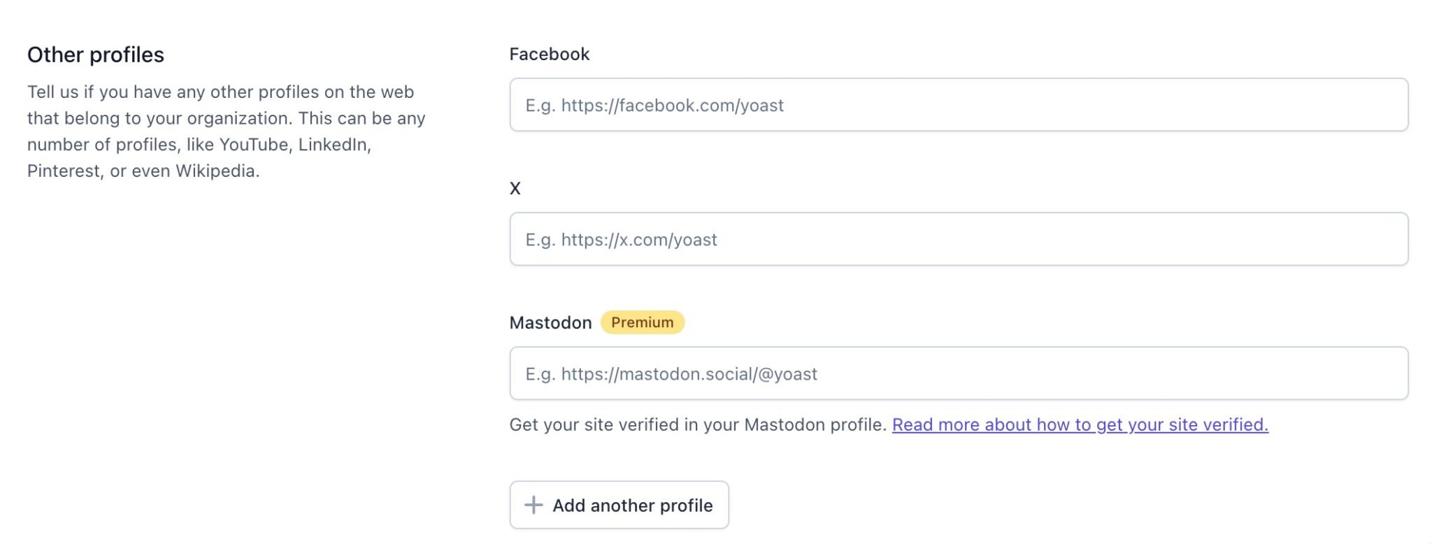Viewport: 1432px width, 544px height.
Task: Click the X field label
Action: 515,188
